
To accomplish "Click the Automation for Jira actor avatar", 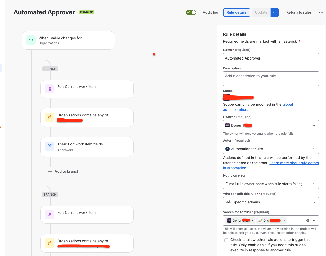I will [x=228, y=149].
